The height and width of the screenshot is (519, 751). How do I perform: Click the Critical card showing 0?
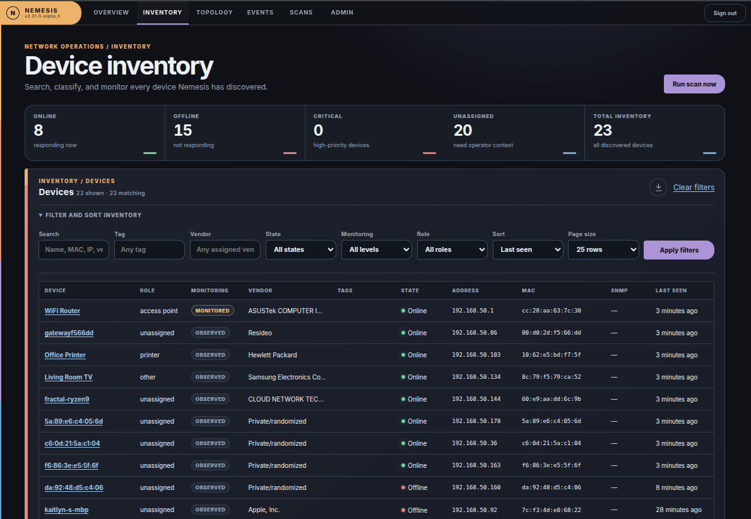click(x=374, y=133)
